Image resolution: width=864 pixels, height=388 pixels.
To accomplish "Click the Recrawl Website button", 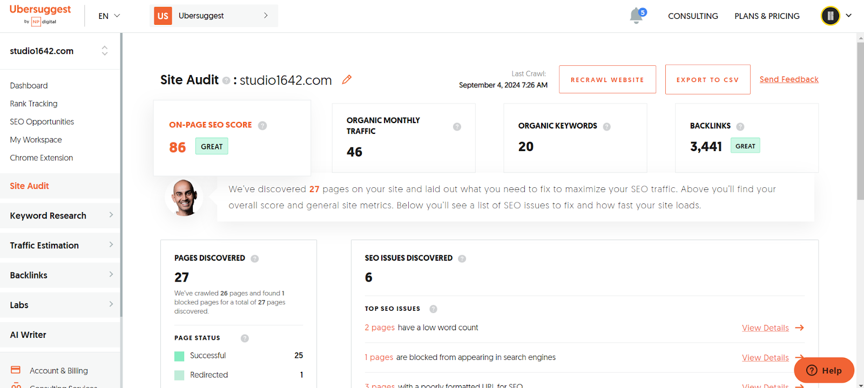I will (x=607, y=79).
